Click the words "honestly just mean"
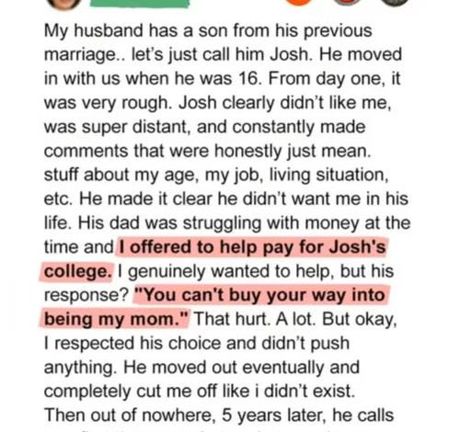This screenshot has height=432, width=460. (x=291, y=151)
